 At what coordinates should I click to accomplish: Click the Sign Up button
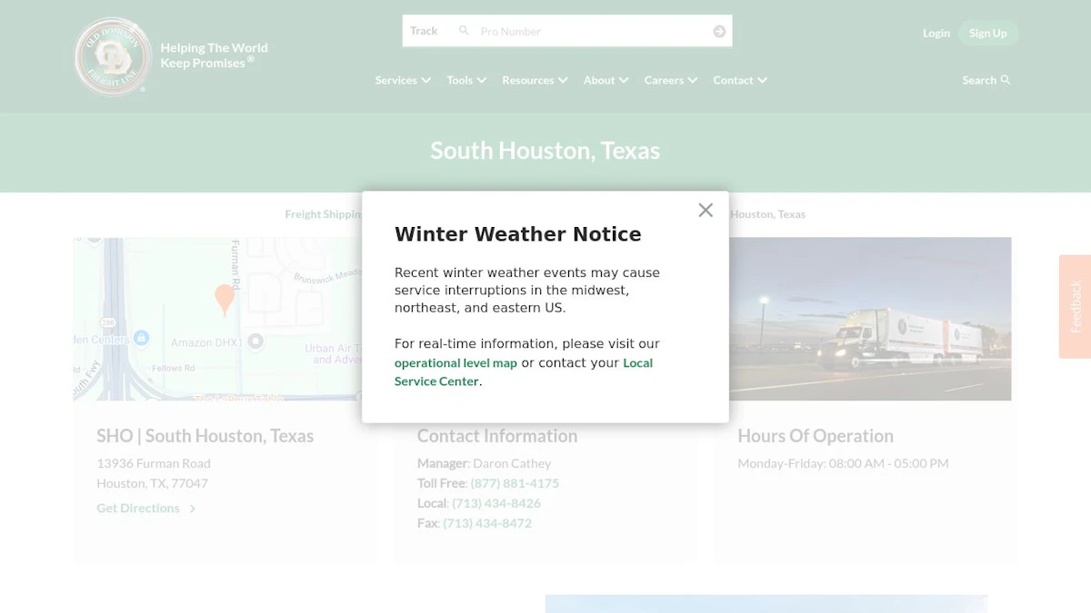987,33
